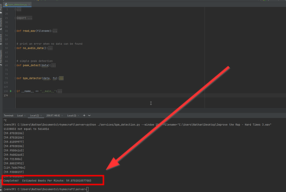Click the terminal value [59.96002665]
The height and width of the screenshot is (192, 286).
[x=14, y=155]
